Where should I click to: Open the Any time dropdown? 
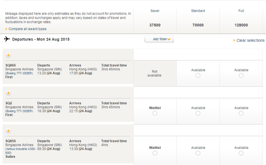[159, 39]
